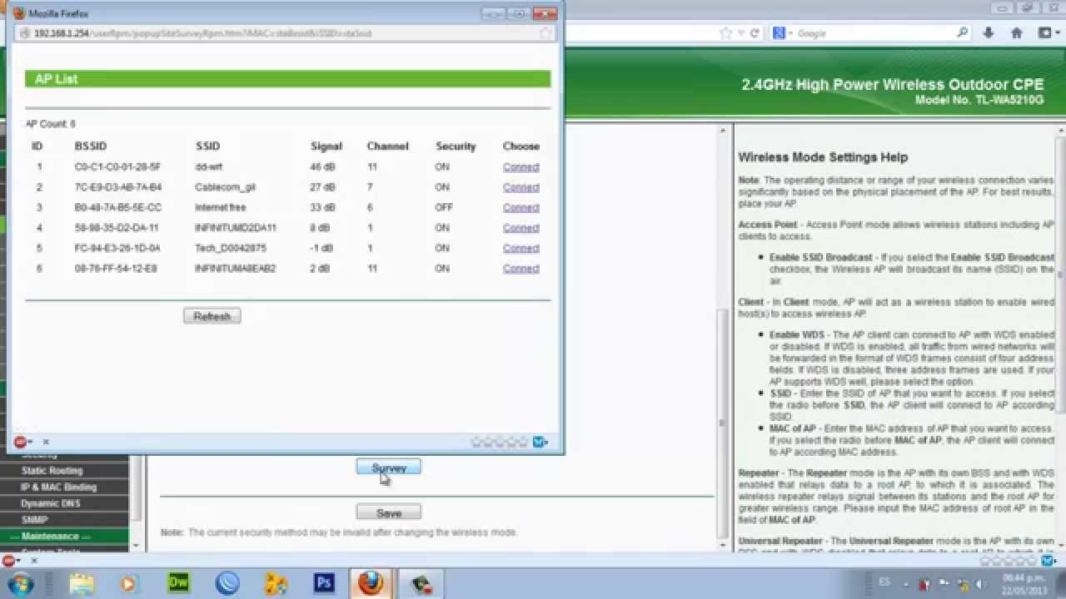1066x599 pixels.
Task: Bookmark page star in main Firefox window
Action: click(x=726, y=33)
